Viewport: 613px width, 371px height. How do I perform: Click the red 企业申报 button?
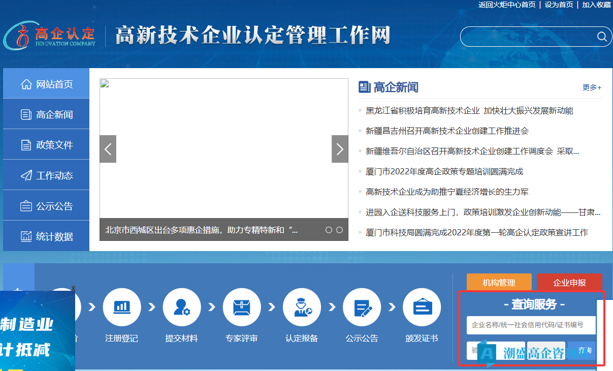[x=569, y=283]
